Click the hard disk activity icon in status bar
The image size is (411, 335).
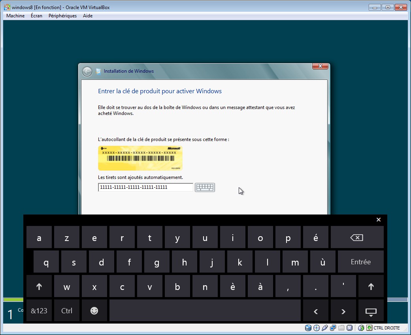(308, 328)
